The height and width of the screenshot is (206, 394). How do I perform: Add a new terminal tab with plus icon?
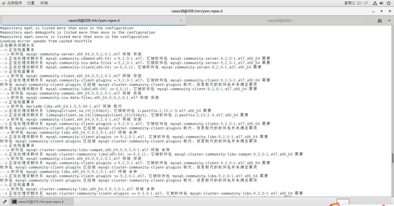point(380,21)
